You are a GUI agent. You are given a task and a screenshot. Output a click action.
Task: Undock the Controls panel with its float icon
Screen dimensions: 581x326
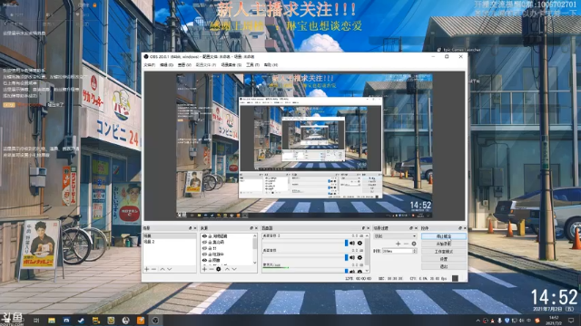tap(460, 228)
